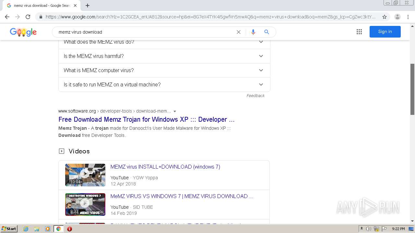The height and width of the screenshot is (233, 415).
Task: Bookmark this page with star icon
Action: [385, 17]
